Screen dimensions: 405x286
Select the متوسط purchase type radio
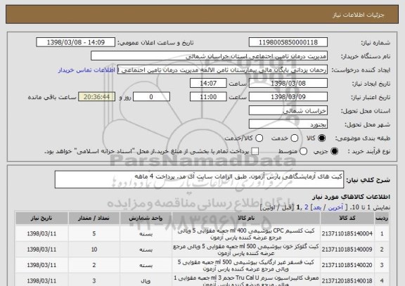[x=303, y=152]
